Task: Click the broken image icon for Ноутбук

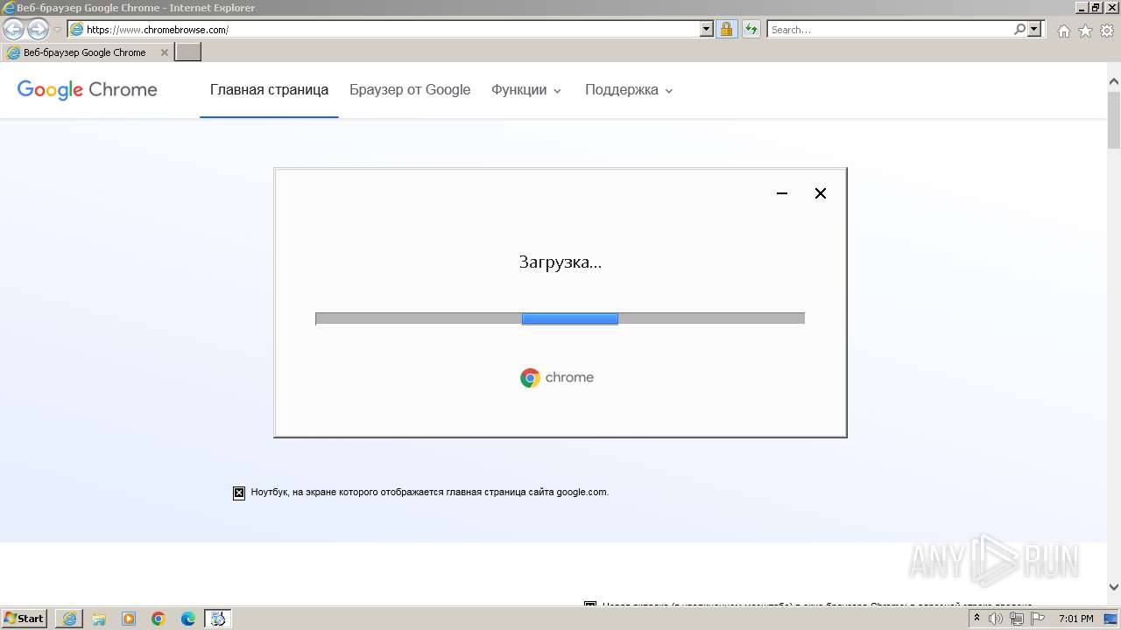Action: tap(239, 493)
